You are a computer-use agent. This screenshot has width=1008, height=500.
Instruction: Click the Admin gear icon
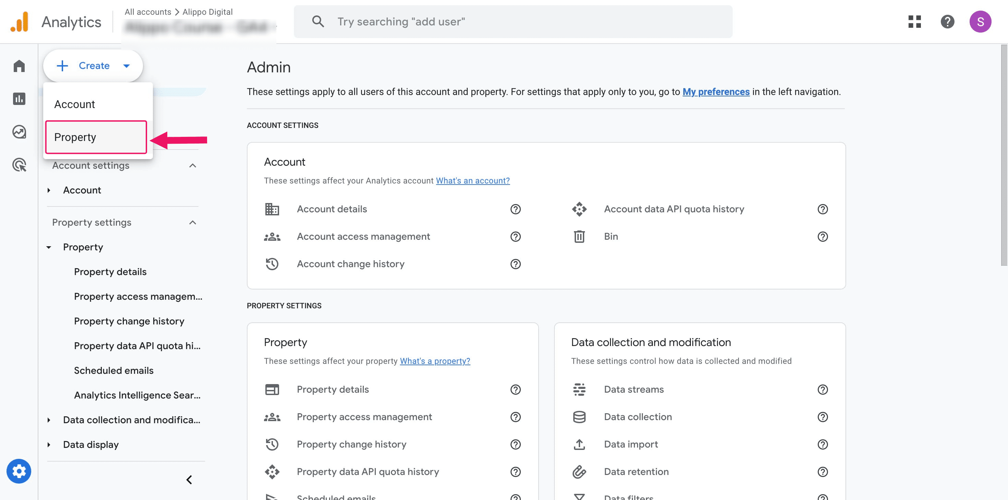tap(19, 471)
